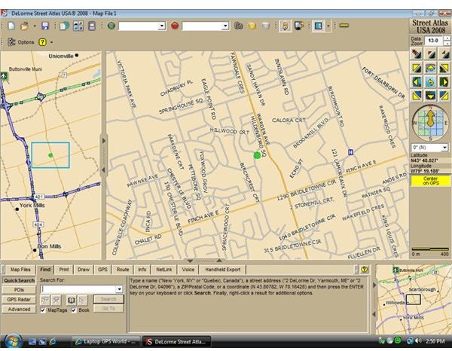Switch to the Route tab

123,270
